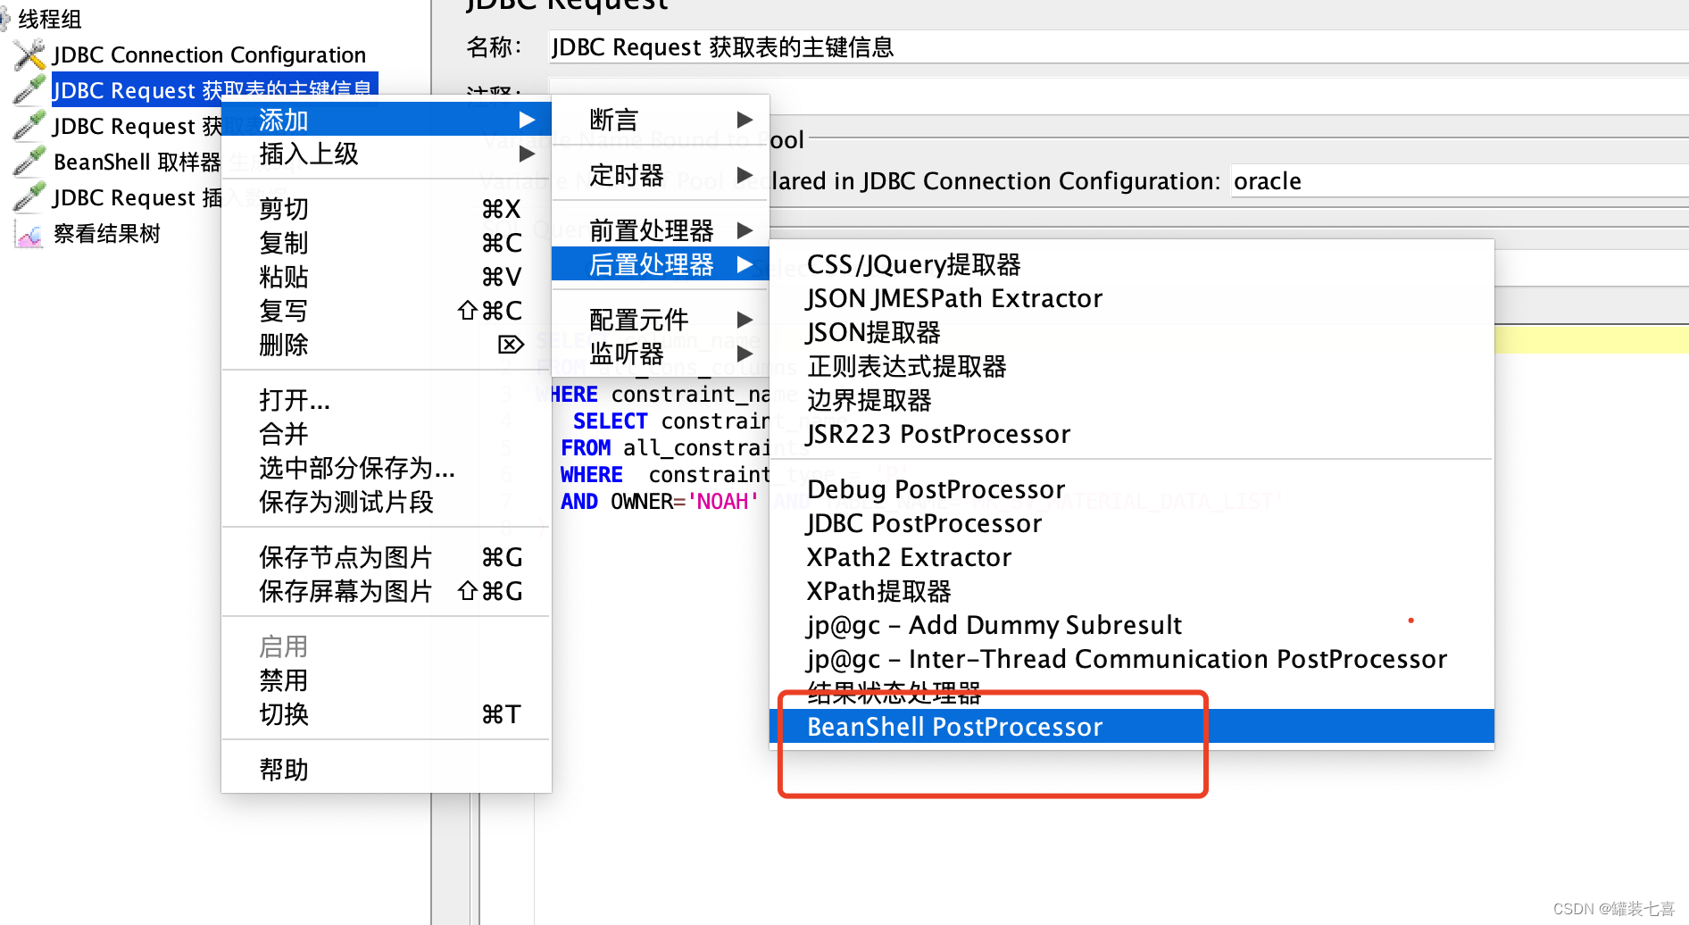Image resolution: width=1689 pixels, height=925 pixels.
Task: Select 切换 in the context menu
Action: [x=387, y=714]
